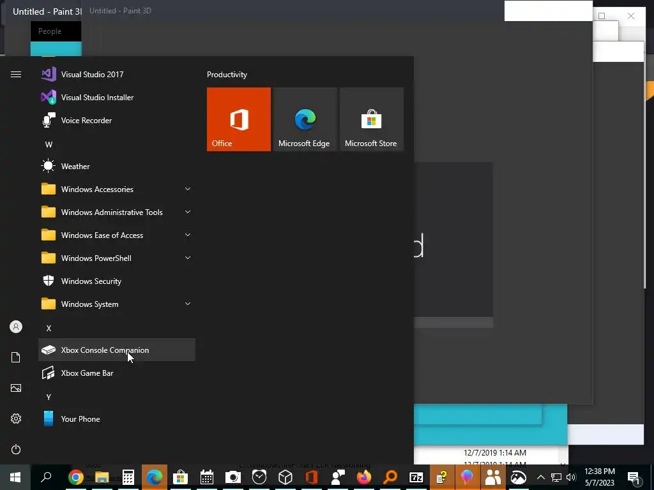Open the Microsoft Edge tile
The height and width of the screenshot is (490, 654).
305,119
